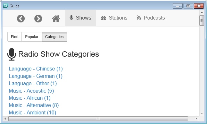
Task: Click the horizontal scrollbar right arrow
Action: click(x=196, y=119)
